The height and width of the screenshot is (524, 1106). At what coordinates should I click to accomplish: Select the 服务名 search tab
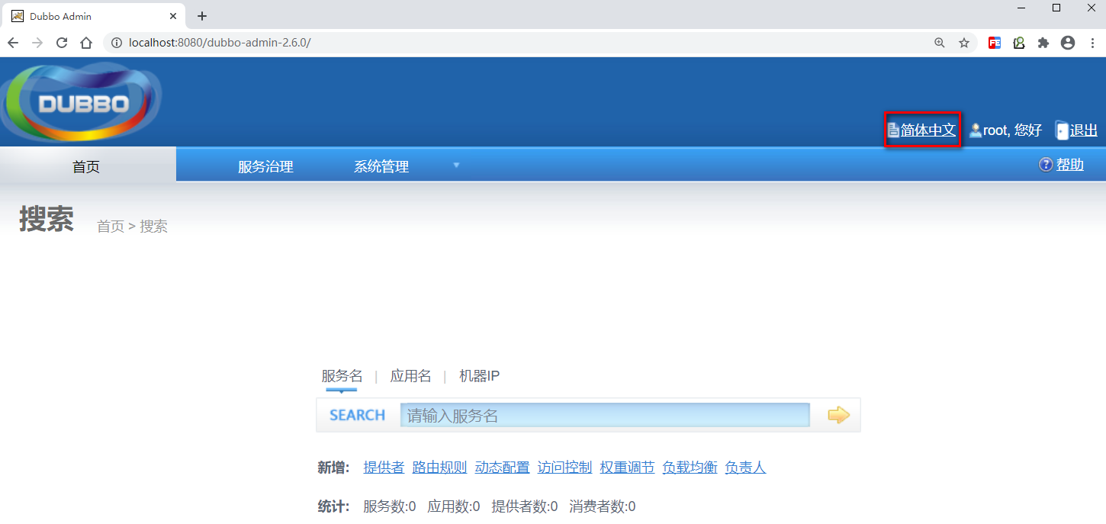tap(342, 376)
